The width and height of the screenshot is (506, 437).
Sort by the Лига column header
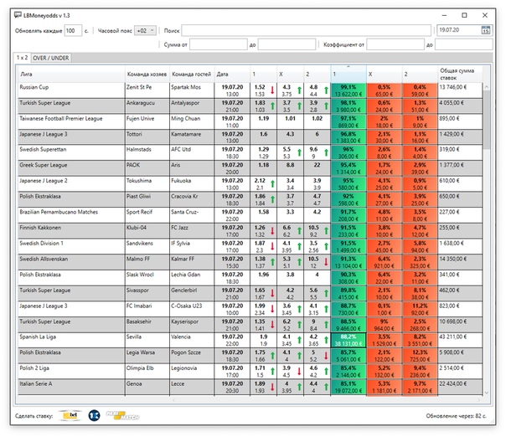(70, 75)
